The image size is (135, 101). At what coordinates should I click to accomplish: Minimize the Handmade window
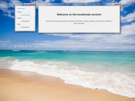click(113, 4)
